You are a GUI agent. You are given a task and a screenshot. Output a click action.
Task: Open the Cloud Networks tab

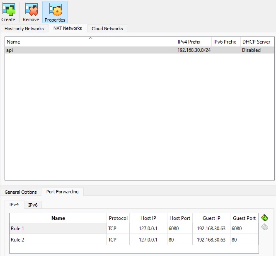[x=107, y=29]
